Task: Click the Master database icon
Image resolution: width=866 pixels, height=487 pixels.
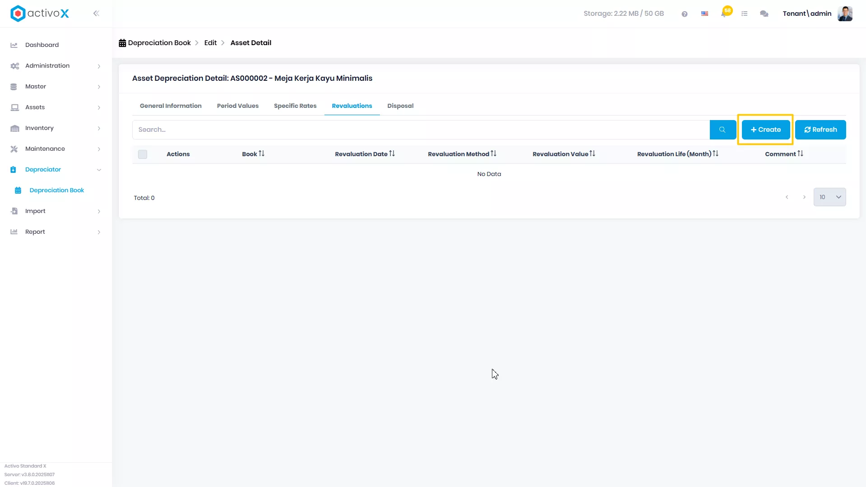Action: click(14, 87)
